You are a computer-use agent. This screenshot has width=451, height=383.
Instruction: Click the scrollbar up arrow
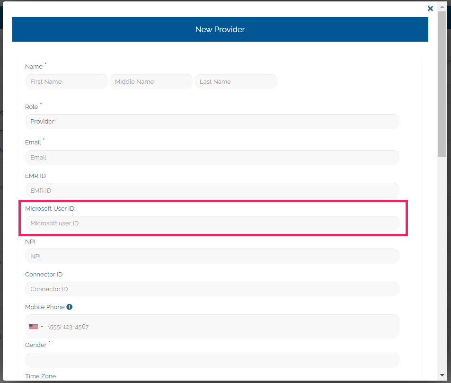(442, 7)
